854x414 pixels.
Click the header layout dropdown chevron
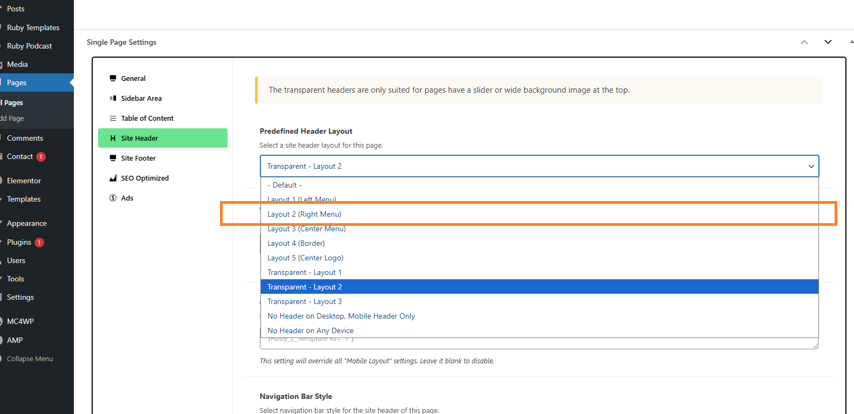[811, 167]
